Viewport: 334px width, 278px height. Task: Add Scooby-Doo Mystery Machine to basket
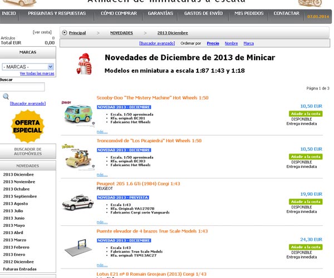[x=306, y=114]
